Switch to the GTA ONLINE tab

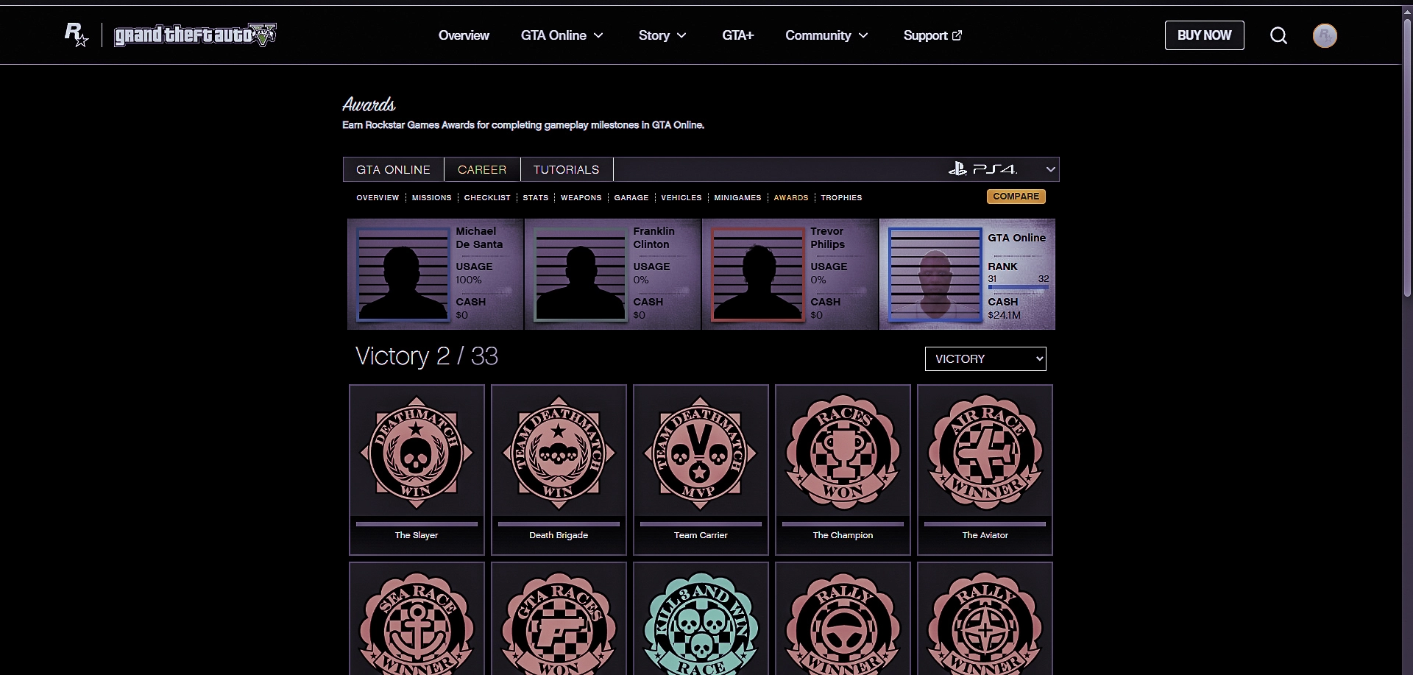393,169
